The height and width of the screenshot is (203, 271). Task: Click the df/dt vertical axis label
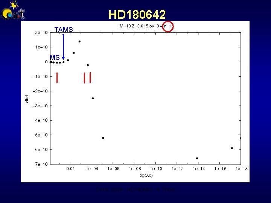[27, 98]
